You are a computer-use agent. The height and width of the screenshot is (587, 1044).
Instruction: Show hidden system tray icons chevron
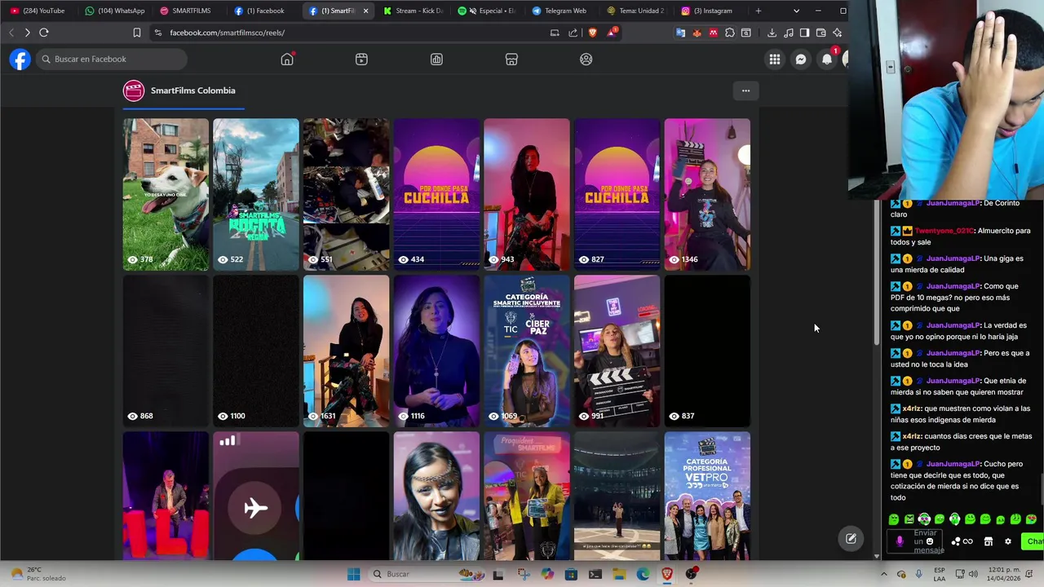click(x=883, y=574)
